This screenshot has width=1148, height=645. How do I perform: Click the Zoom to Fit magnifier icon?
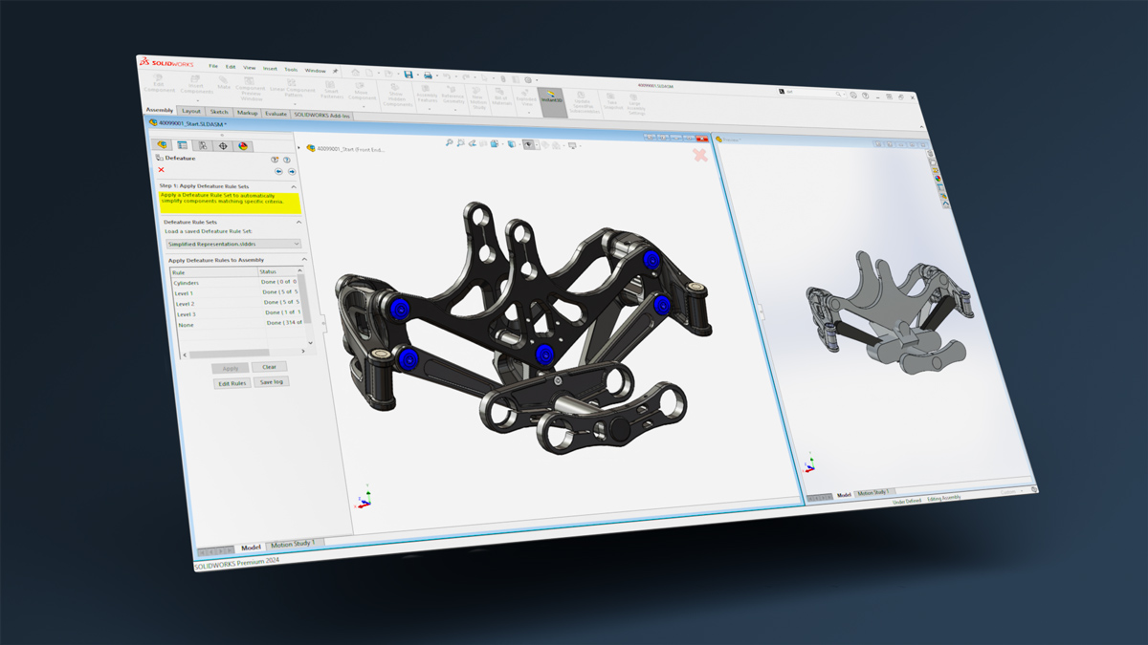tap(451, 142)
